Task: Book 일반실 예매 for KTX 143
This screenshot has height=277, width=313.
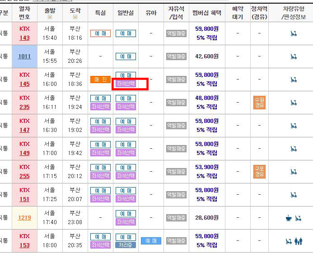Action: pyautogui.click(x=126, y=33)
